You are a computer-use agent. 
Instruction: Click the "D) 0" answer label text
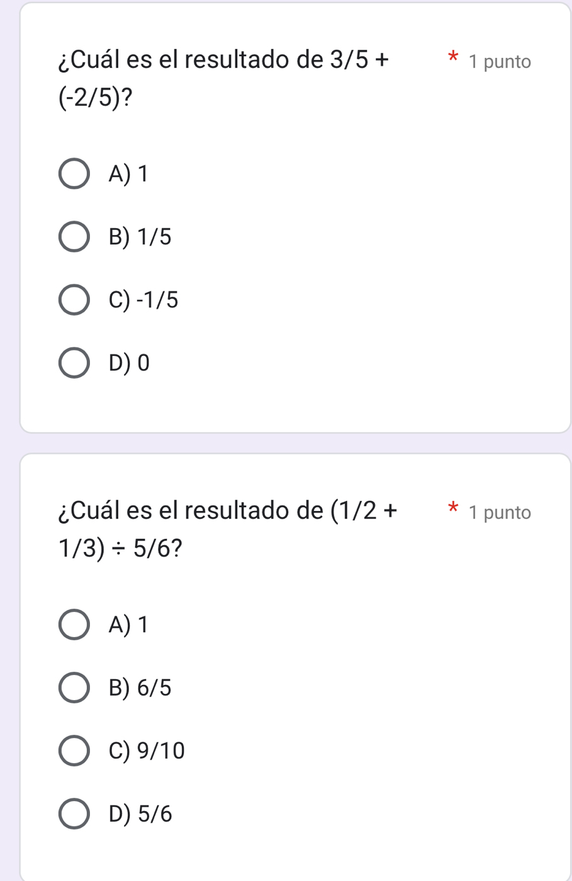pyautogui.click(x=129, y=363)
